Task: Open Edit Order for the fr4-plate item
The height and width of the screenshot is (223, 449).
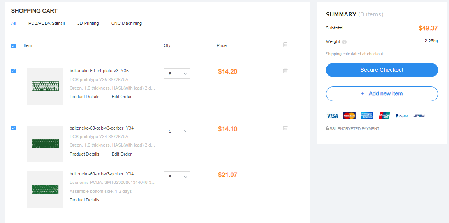Action: click(121, 97)
